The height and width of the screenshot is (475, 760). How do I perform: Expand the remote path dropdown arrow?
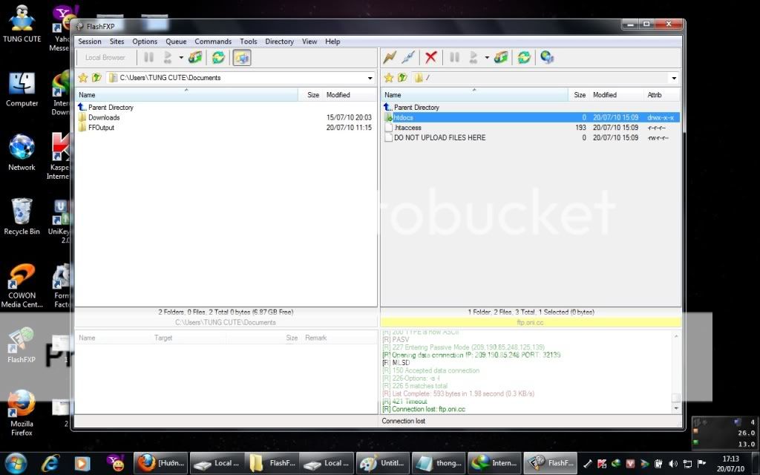(x=674, y=78)
